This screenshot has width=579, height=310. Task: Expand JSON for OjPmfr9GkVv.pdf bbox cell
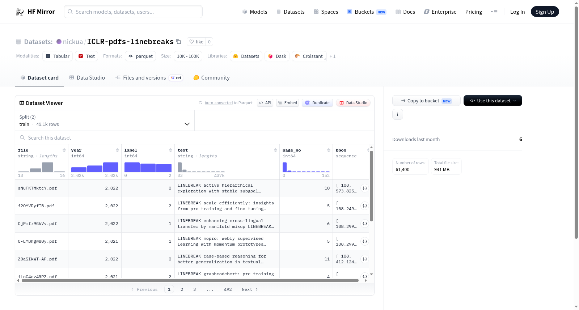click(365, 224)
